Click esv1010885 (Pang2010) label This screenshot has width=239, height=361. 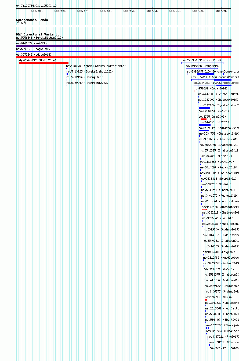click(202, 66)
